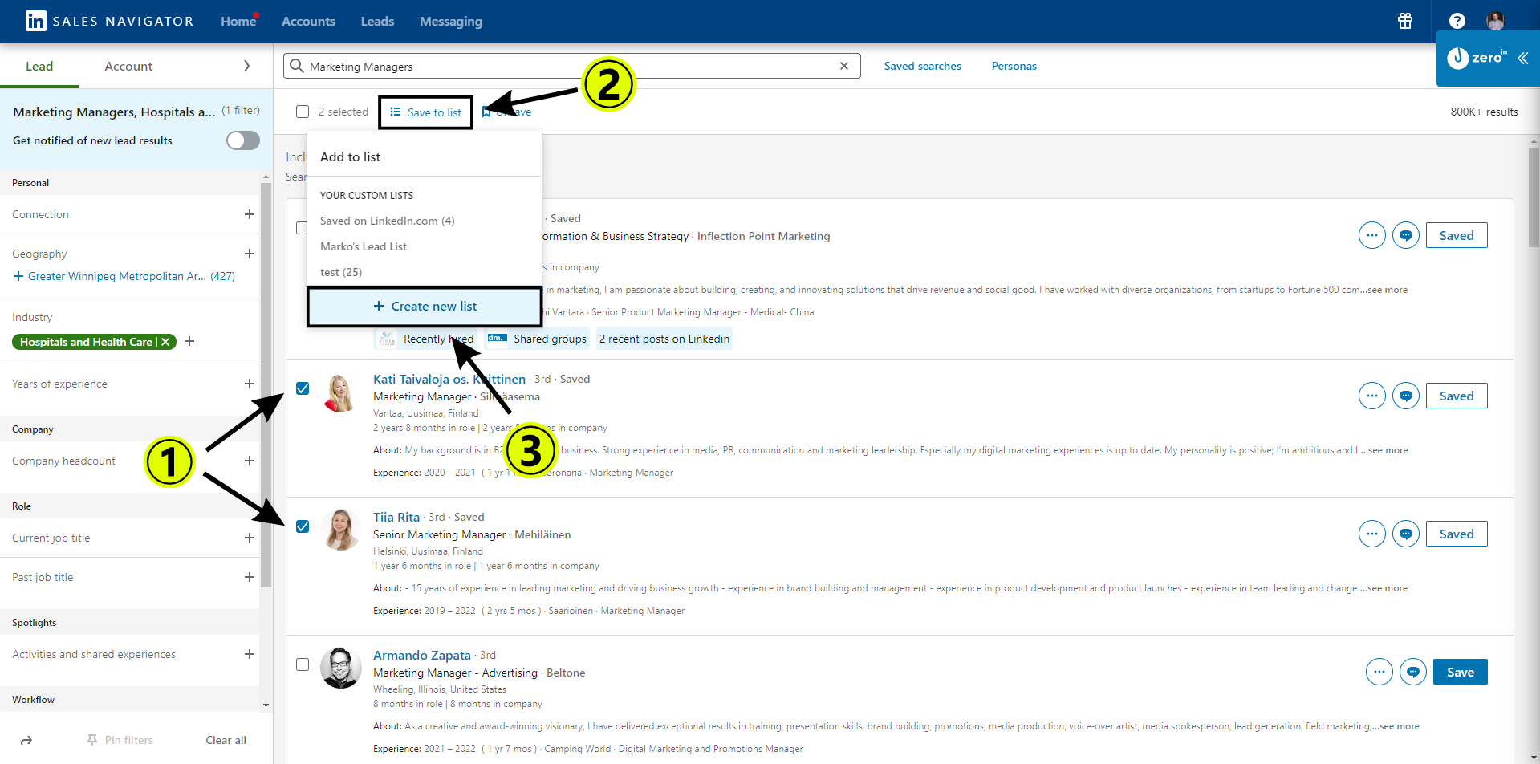Go to the Home nav item
1540x764 pixels.
238,22
